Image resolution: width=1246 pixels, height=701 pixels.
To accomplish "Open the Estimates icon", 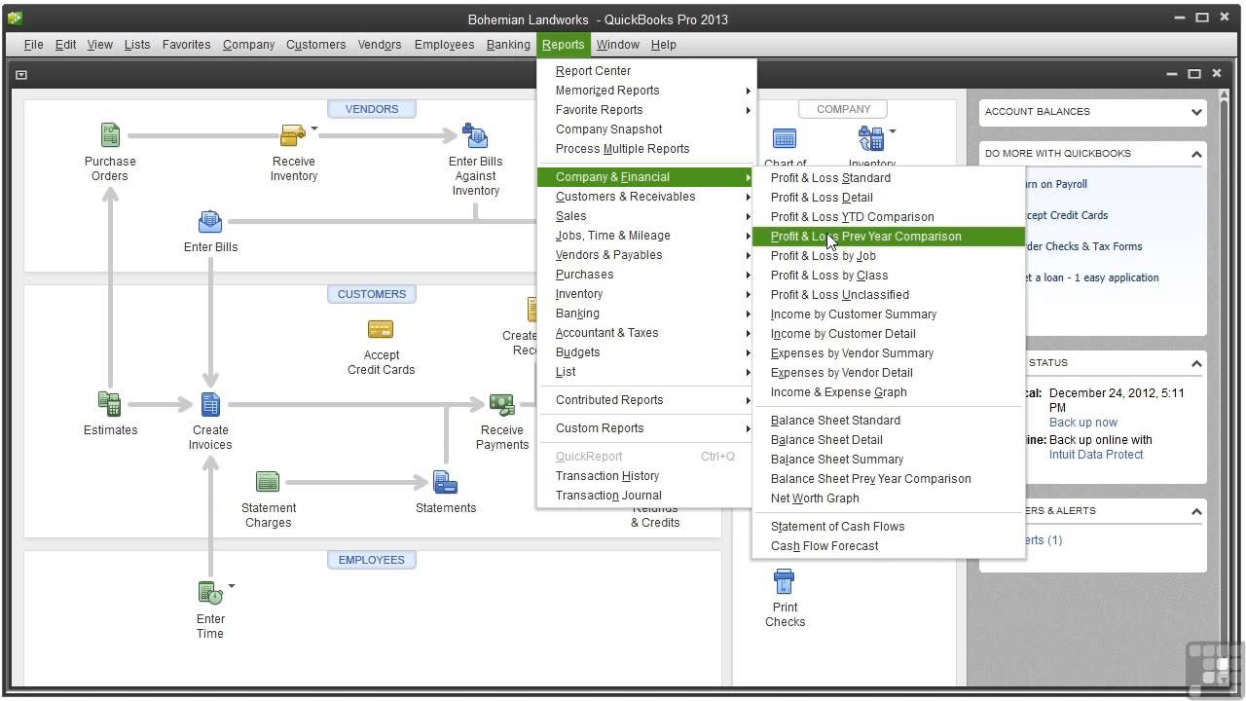I will 109,400.
